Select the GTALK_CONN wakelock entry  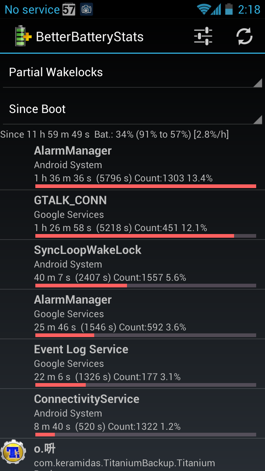coord(132,215)
